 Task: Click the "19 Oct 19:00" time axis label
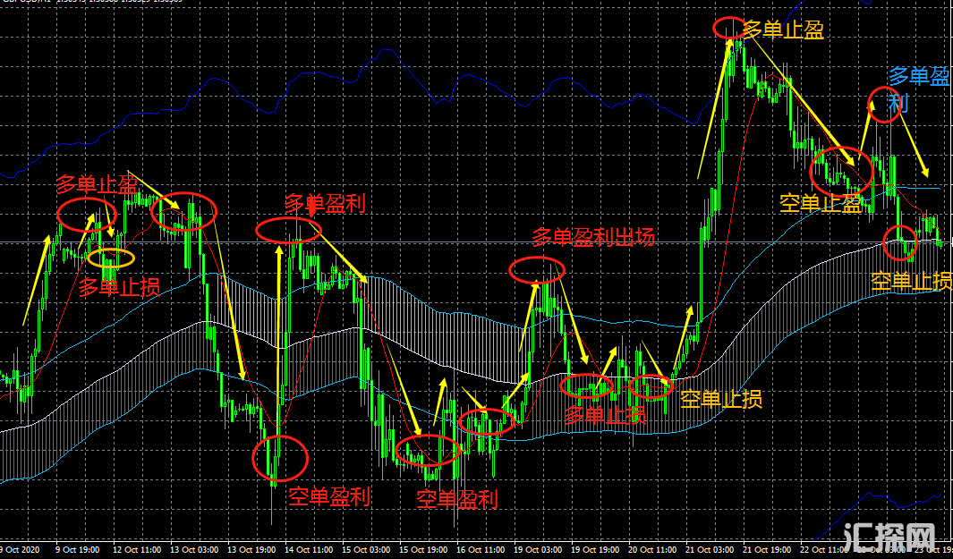pos(595,550)
